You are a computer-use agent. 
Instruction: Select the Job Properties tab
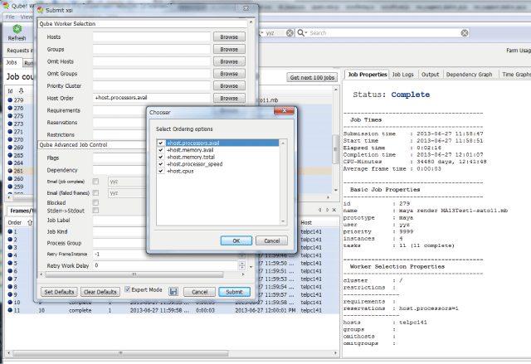367,74
